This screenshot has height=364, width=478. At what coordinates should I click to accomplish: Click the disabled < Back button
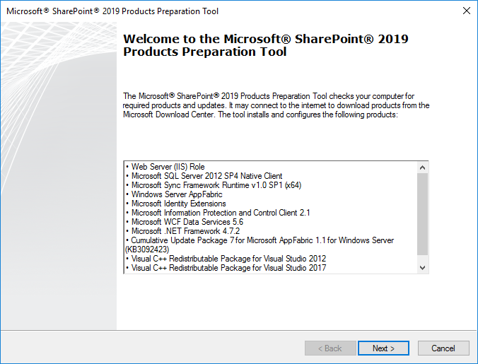tap(330, 348)
